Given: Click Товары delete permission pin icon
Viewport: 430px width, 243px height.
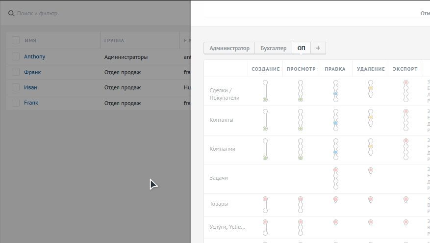Looking at the screenshot, I should tap(371, 199).
